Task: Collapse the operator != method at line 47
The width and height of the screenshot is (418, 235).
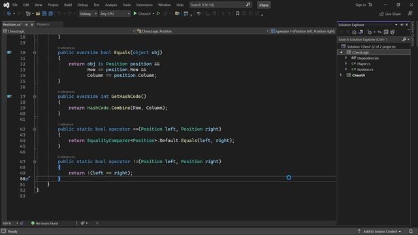Action: (35, 162)
